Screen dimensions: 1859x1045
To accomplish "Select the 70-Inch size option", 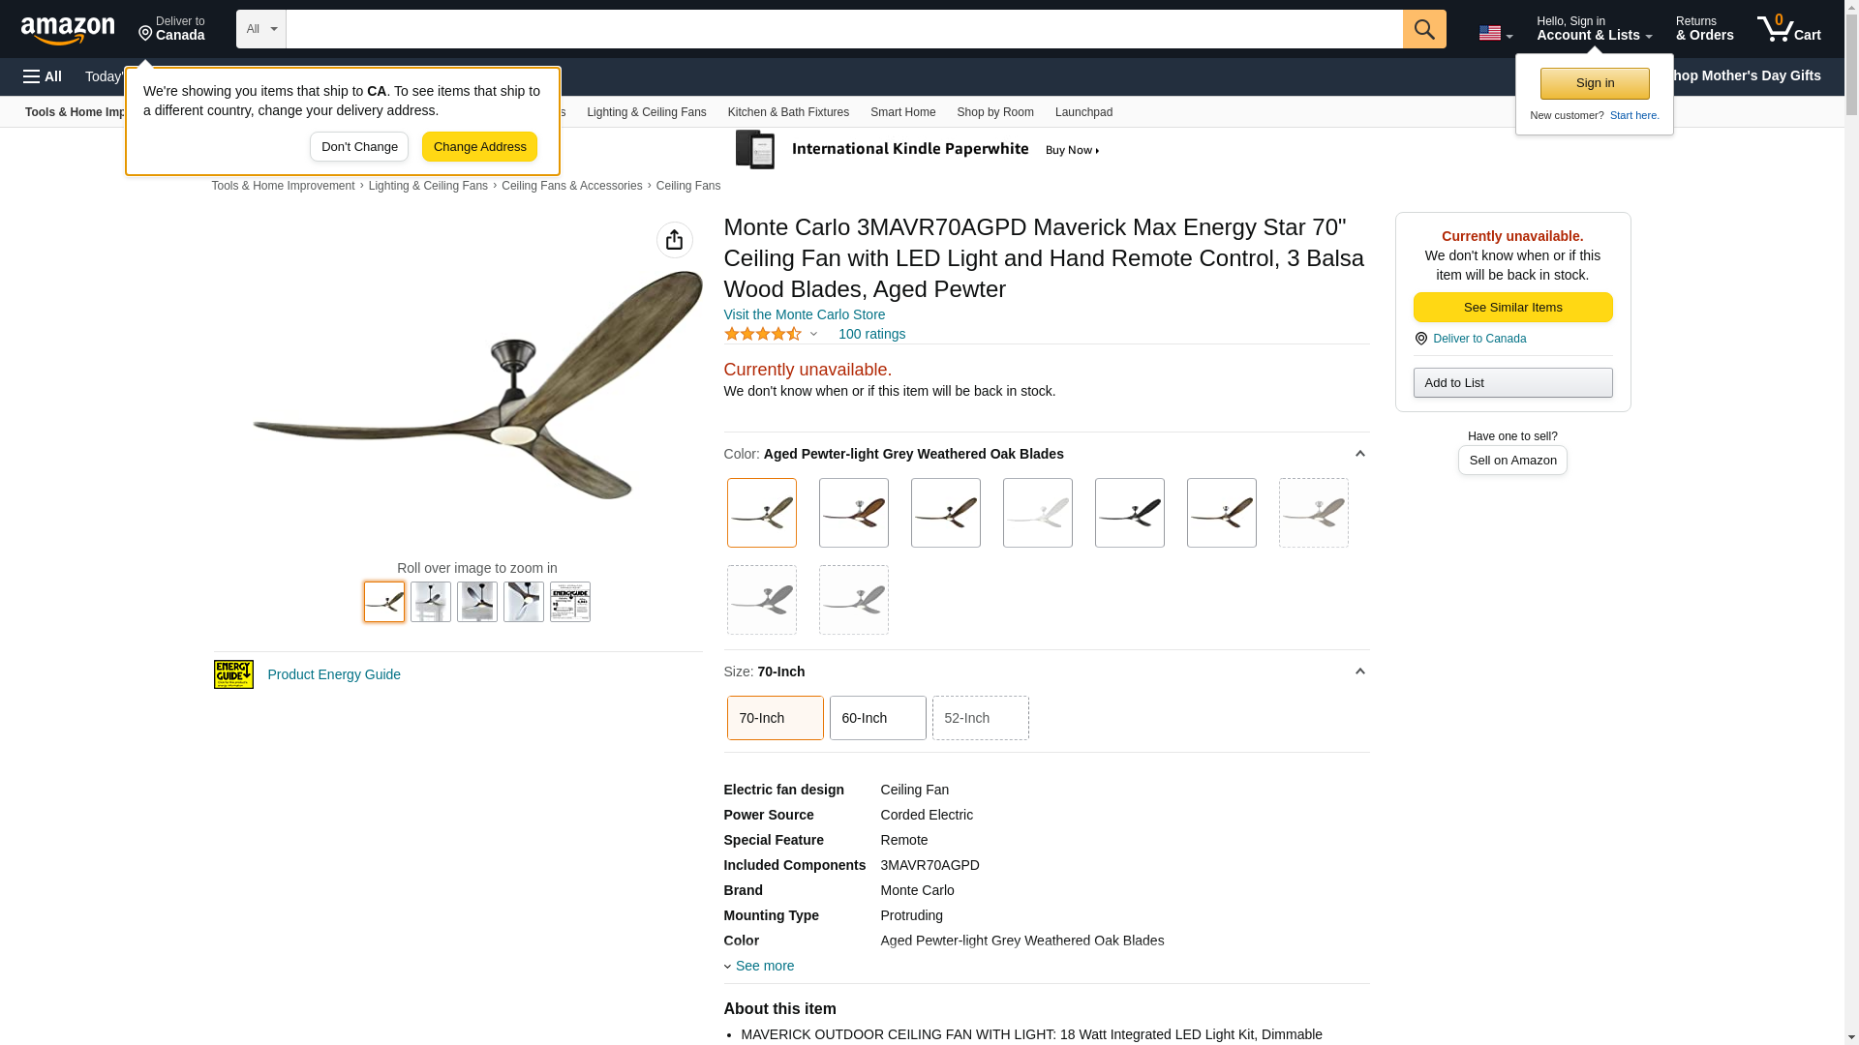I will coord(776,718).
